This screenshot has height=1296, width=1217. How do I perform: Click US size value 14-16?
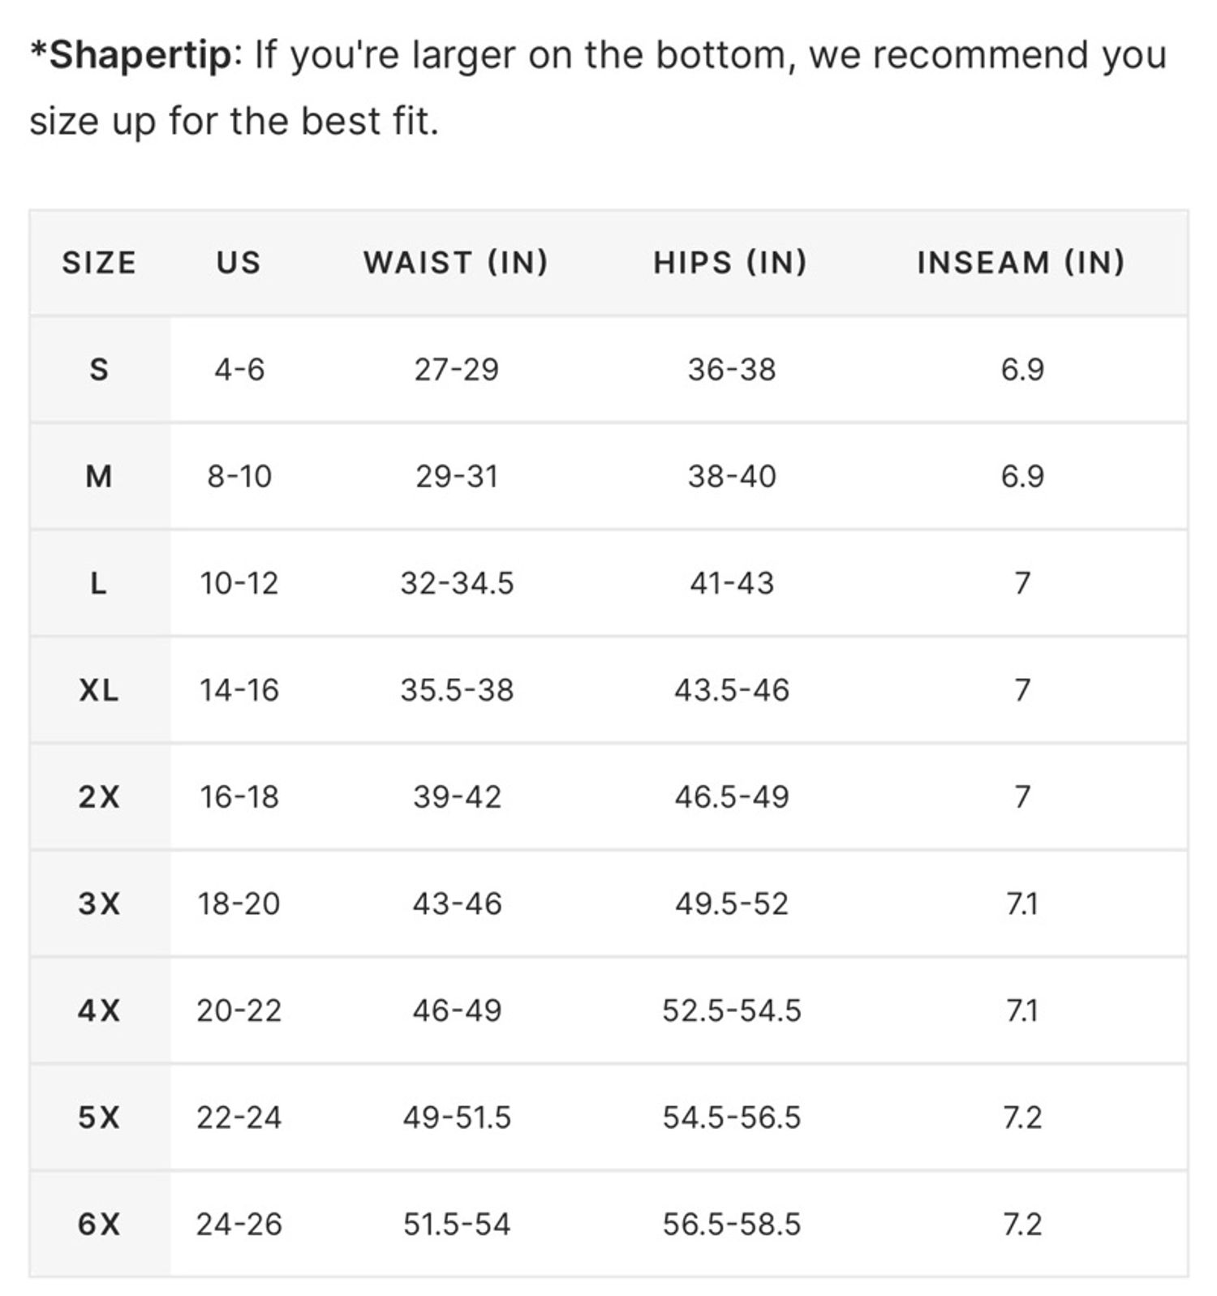pyautogui.click(x=239, y=690)
